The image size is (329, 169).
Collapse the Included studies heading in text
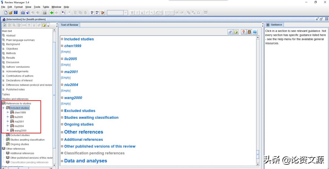[x=62, y=39]
